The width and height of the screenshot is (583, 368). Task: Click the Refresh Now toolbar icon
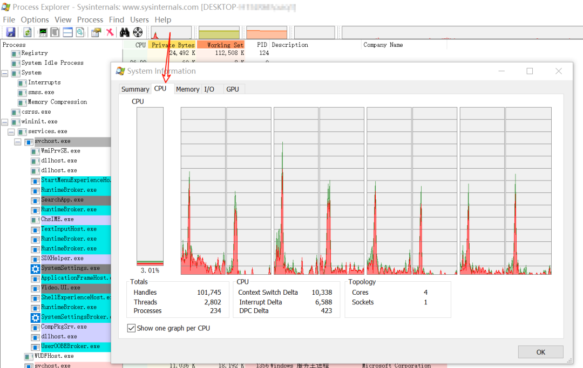click(27, 32)
